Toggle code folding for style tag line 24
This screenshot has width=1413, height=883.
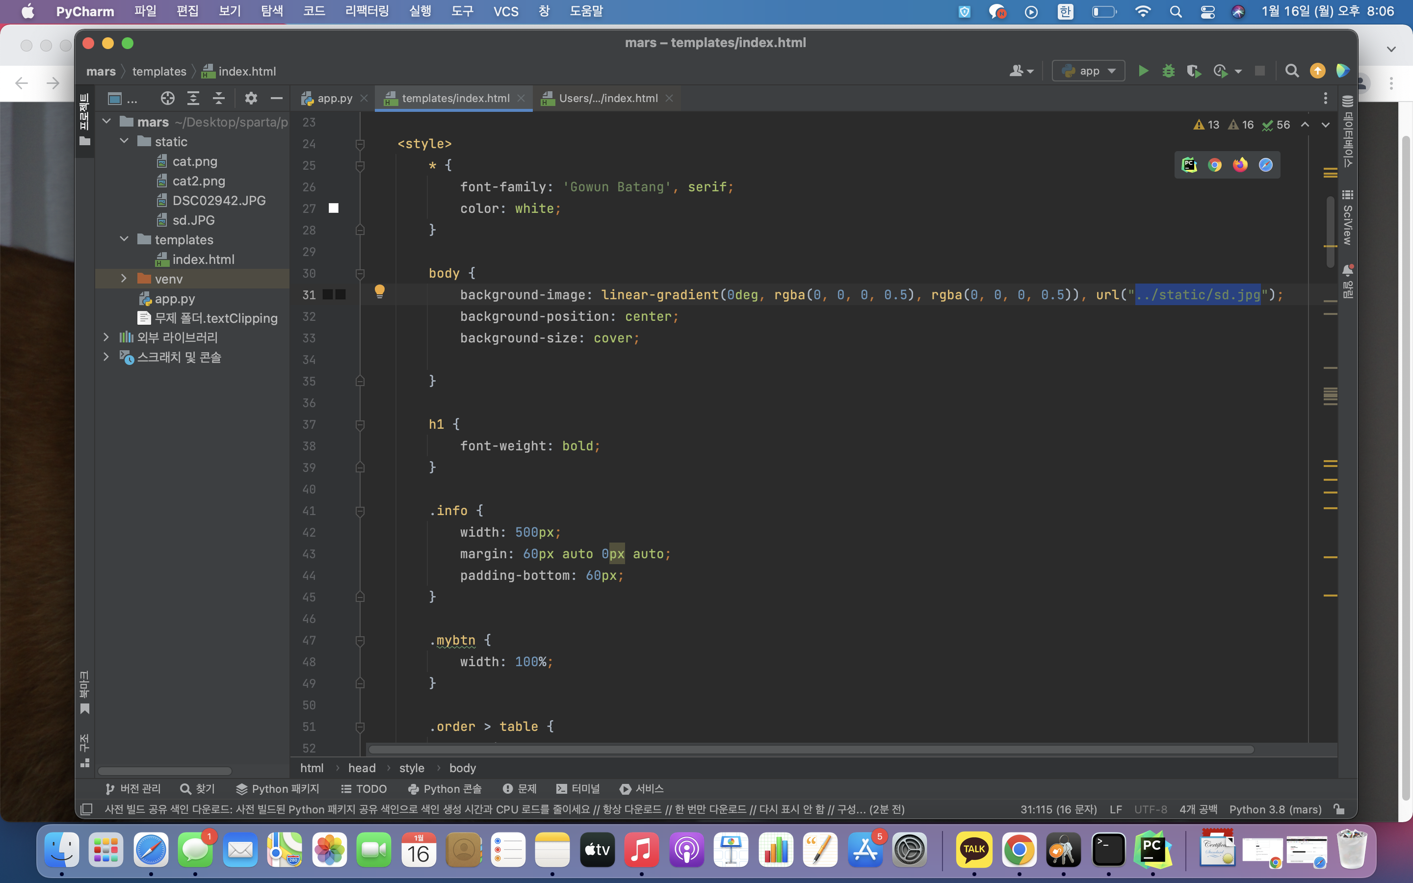[x=360, y=144]
